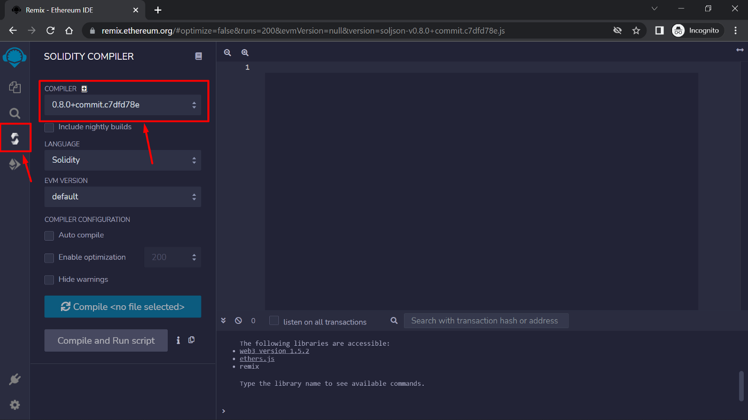This screenshot has width=748, height=420.
Task: Open the File Explorer panel
Action: (x=14, y=87)
